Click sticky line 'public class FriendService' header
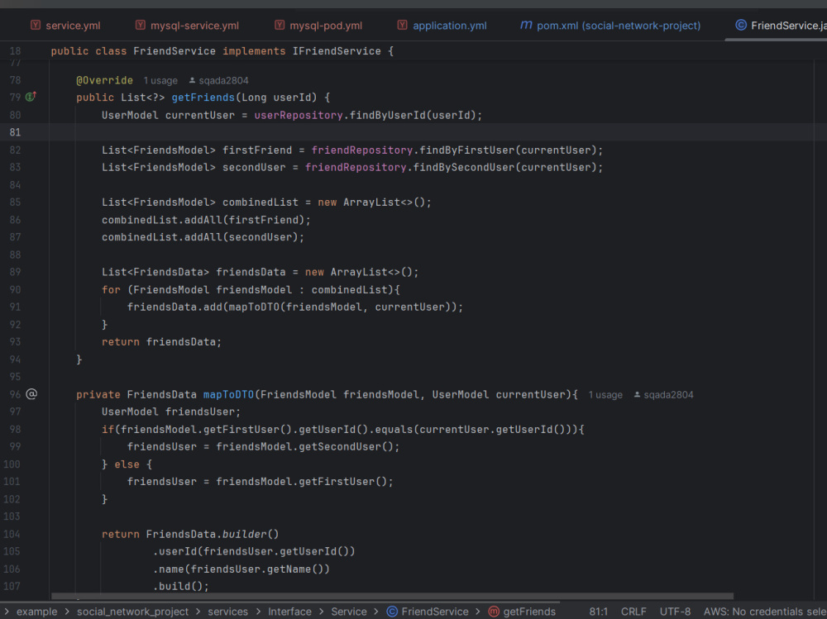The width and height of the screenshot is (827, 619). pyautogui.click(x=222, y=51)
